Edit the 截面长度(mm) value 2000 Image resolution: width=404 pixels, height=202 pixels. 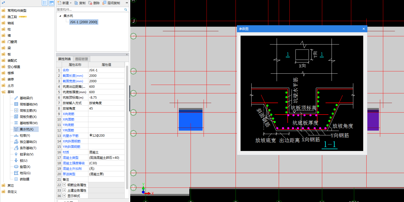pos(106,75)
